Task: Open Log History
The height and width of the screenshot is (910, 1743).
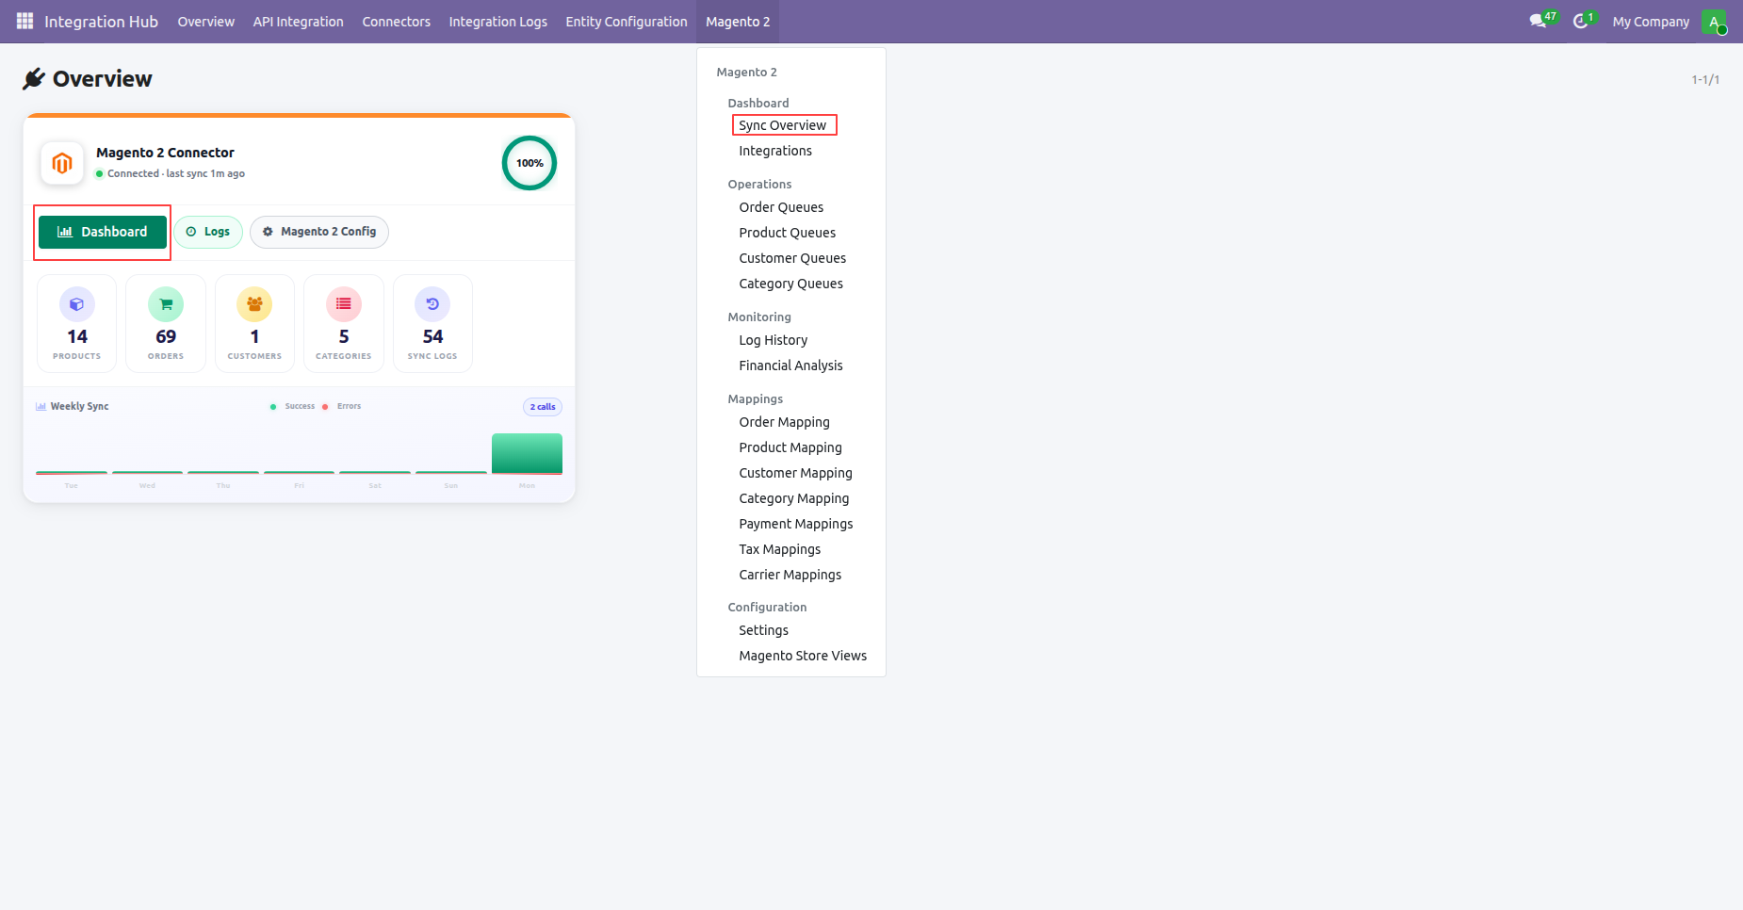Action: coord(774,340)
